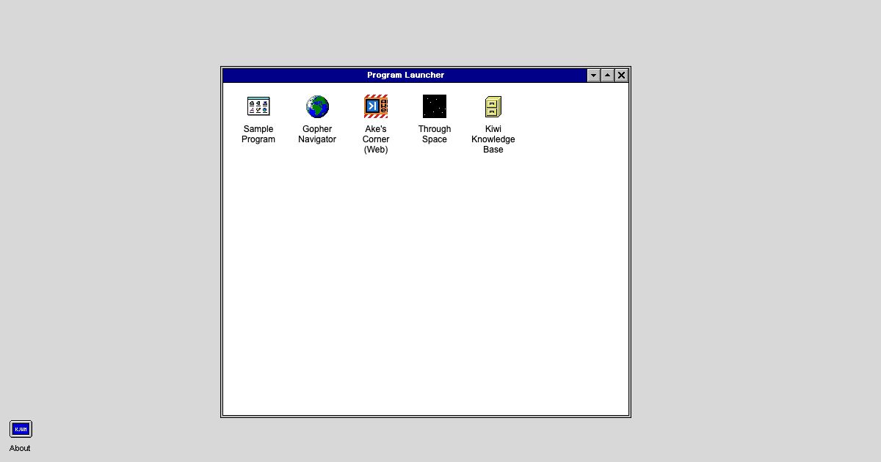Click the KJWM About icon on desktop
The image size is (881, 462).
(21, 429)
